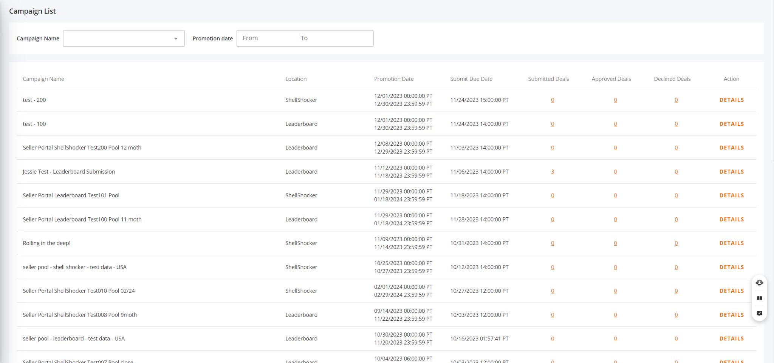This screenshot has height=363, width=774.
Task: Open DETAILS for the test - 200 campaign
Action: (x=731, y=100)
